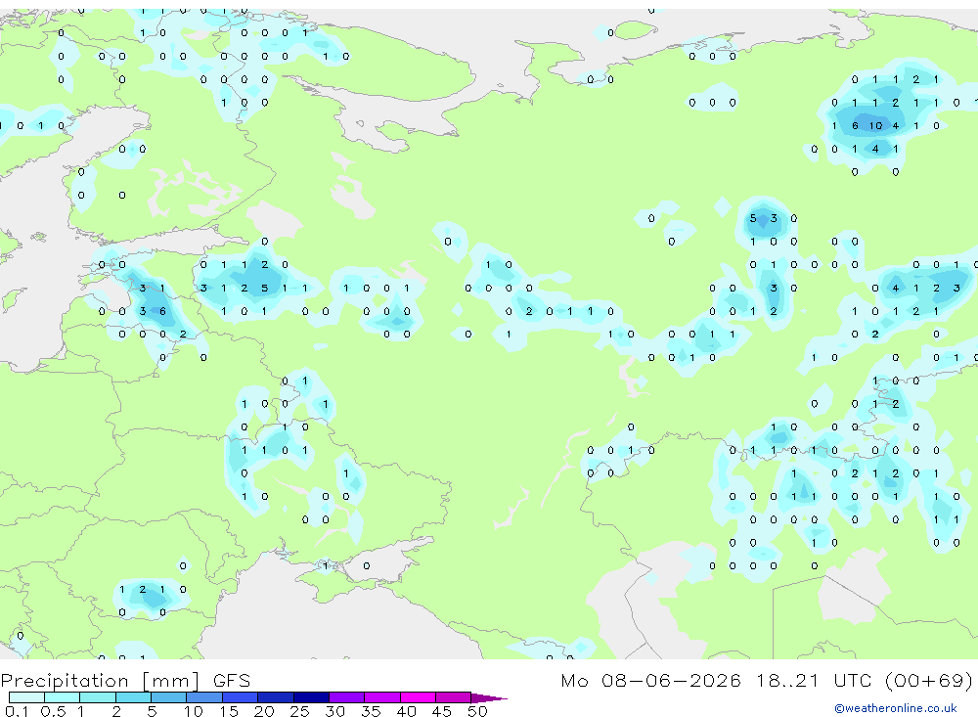Click the legend label "20"

(264, 711)
